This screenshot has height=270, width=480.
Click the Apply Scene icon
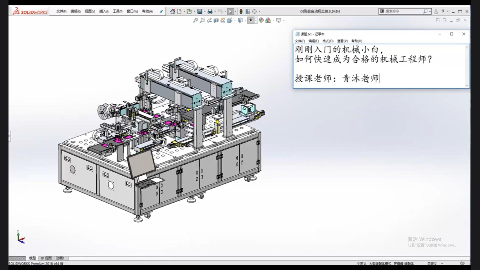pyautogui.click(x=268, y=20)
